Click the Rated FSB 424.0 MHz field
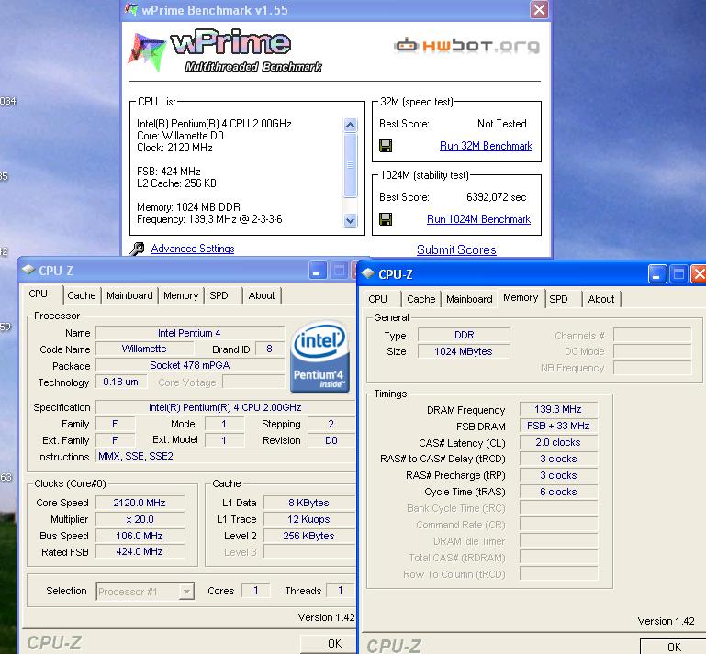This screenshot has height=654, width=706. point(140,551)
